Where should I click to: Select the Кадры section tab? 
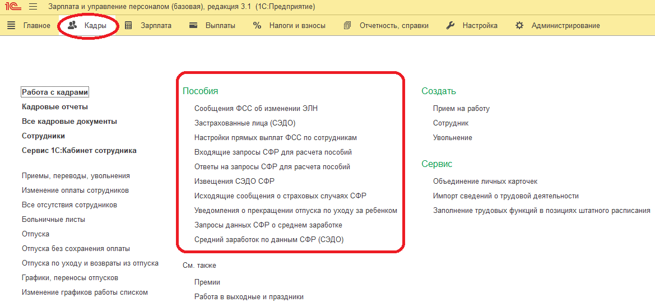pos(87,25)
